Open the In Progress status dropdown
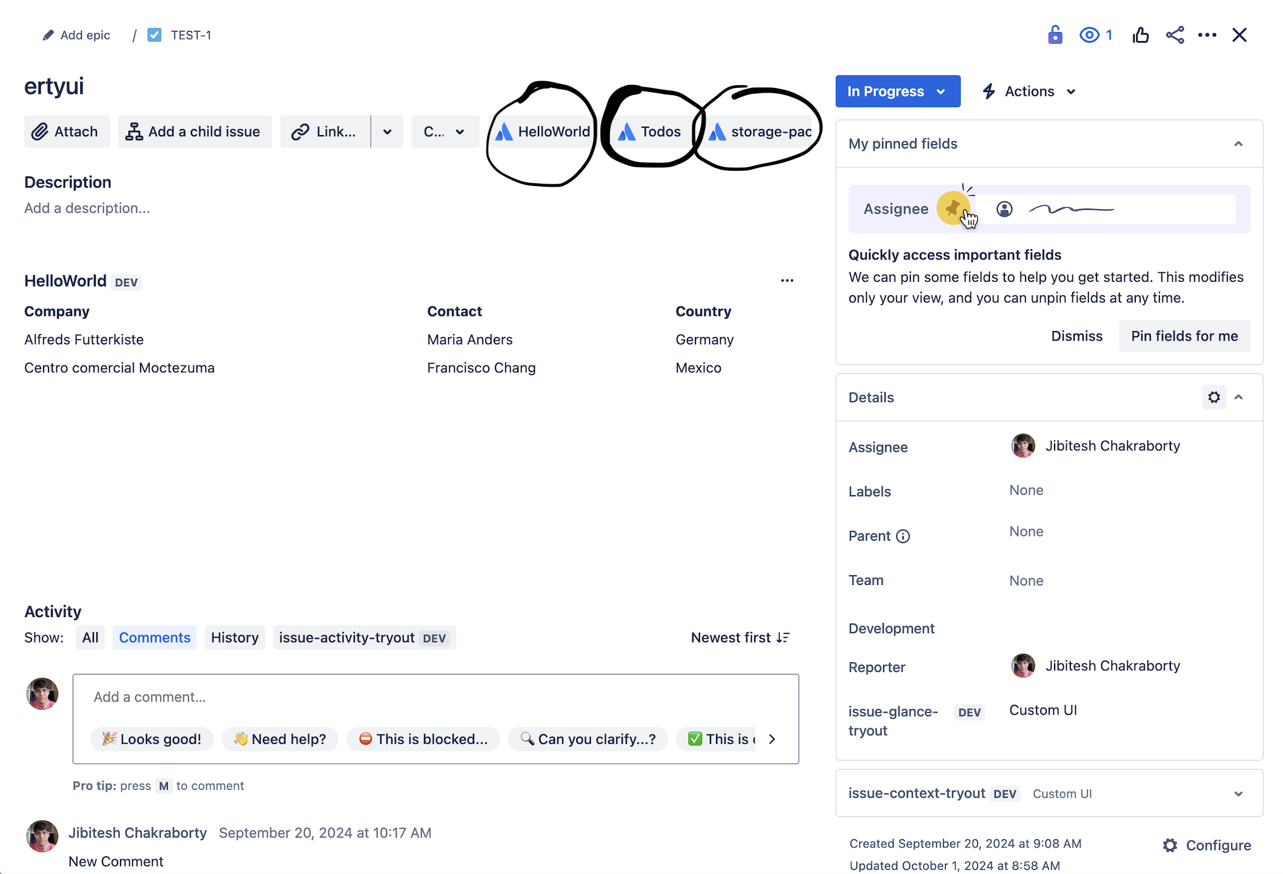The width and height of the screenshot is (1283, 874). pos(898,92)
